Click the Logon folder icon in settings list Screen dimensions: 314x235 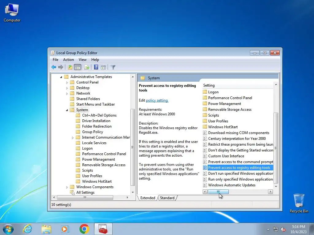(x=205, y=92)
